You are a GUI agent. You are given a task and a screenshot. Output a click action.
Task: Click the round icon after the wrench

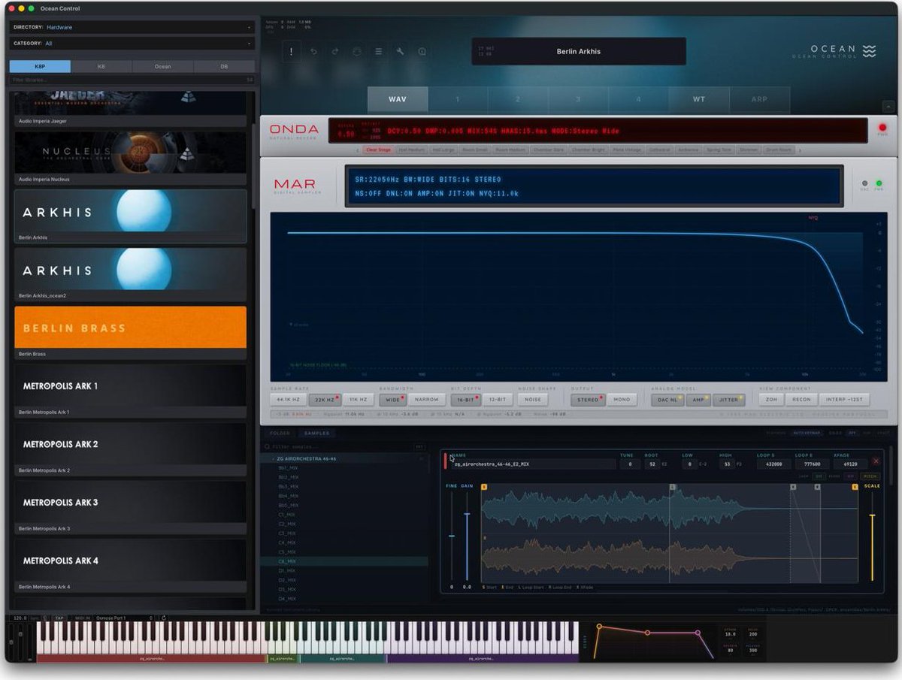click(422, 52)
